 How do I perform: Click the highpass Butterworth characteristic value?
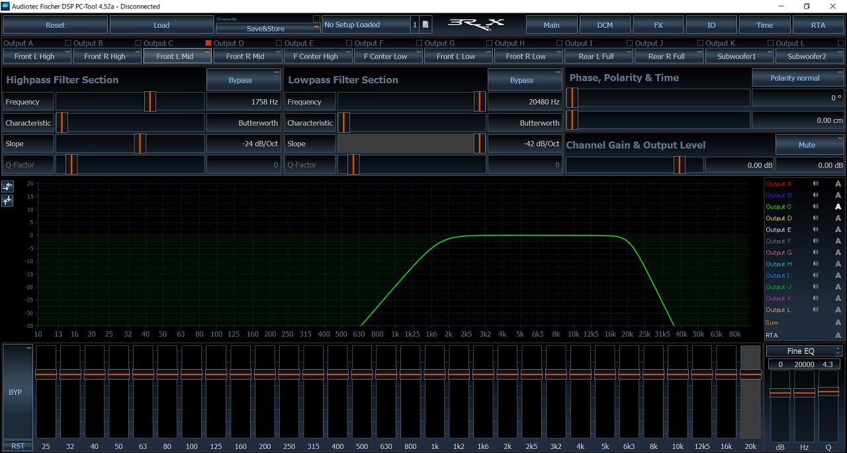pos(244,123)
